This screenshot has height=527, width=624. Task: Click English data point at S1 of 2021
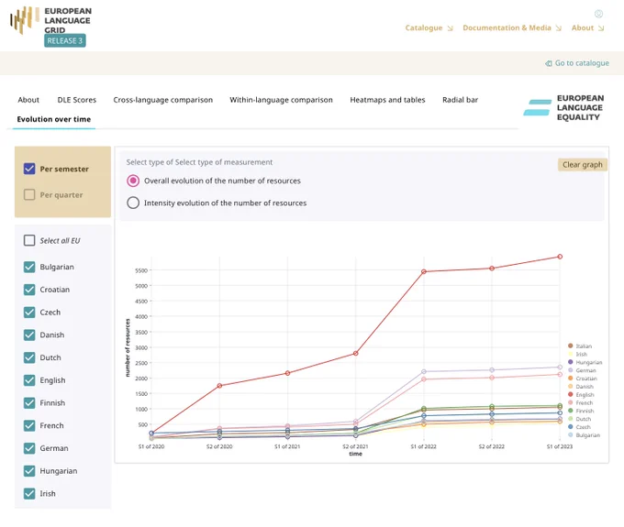[288, 373]
